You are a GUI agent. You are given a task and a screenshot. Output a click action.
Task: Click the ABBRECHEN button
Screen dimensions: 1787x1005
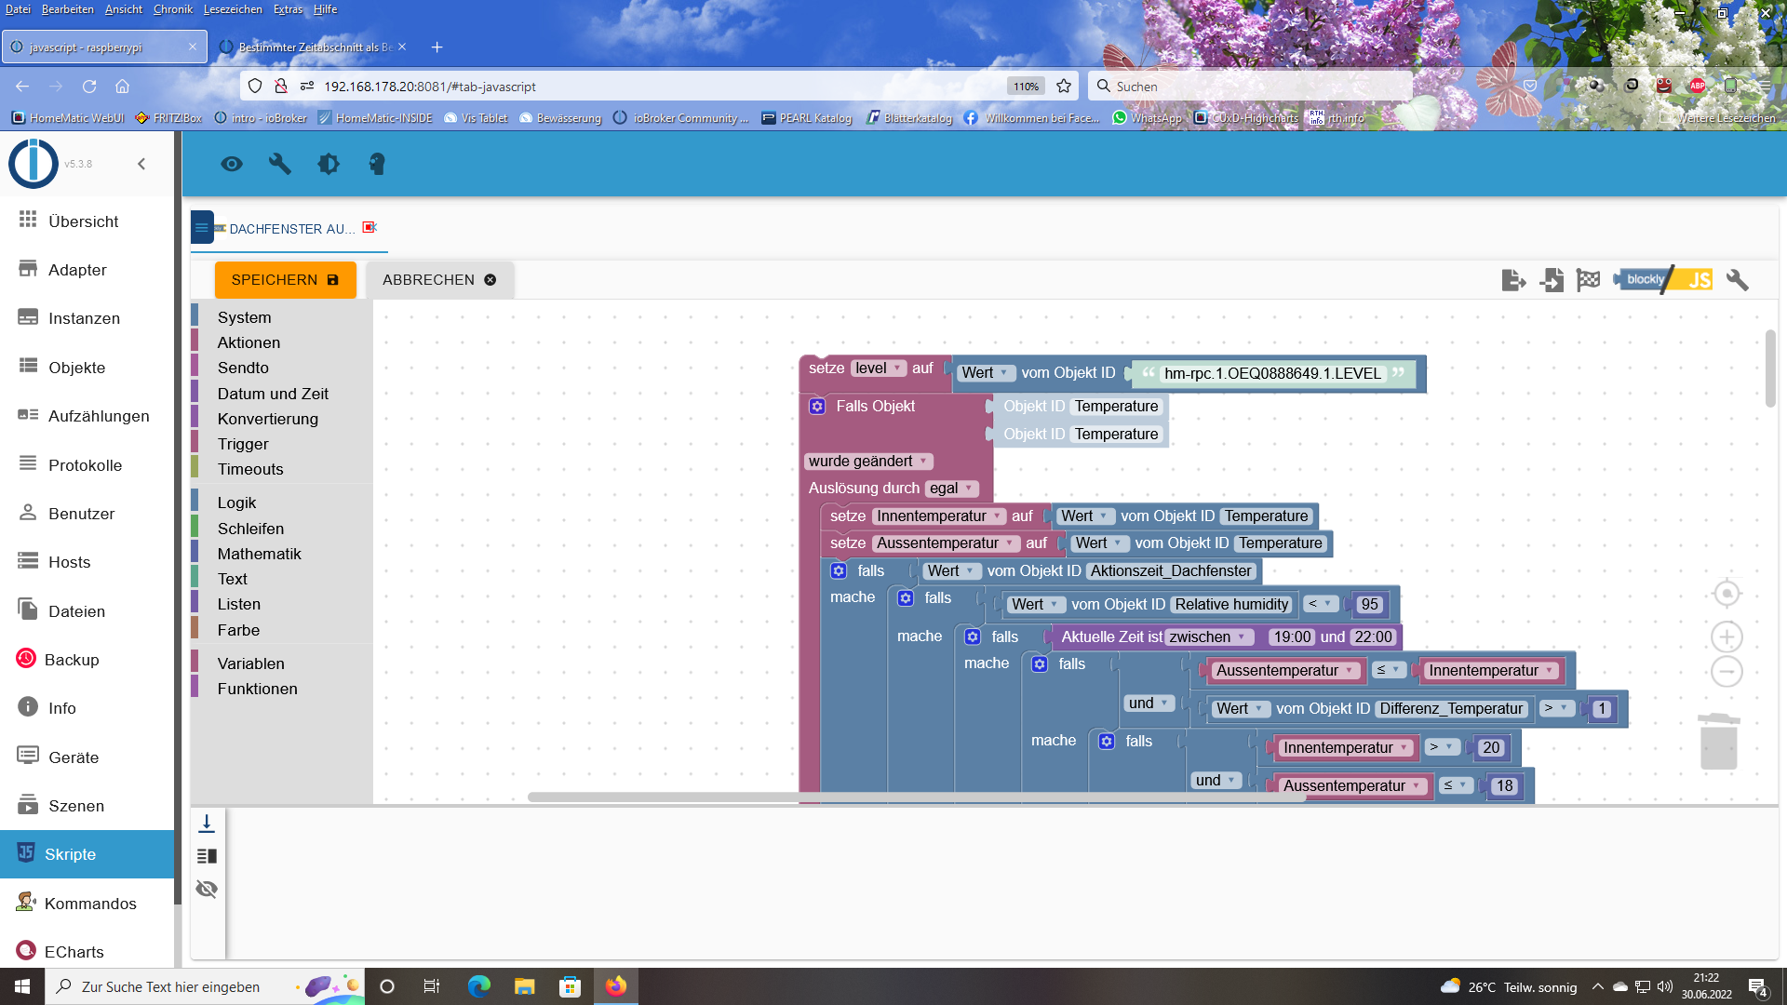(439, 280)
